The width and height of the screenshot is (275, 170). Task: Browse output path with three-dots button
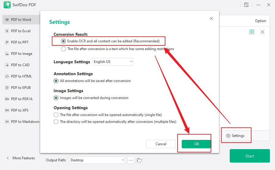click(131, 160)
